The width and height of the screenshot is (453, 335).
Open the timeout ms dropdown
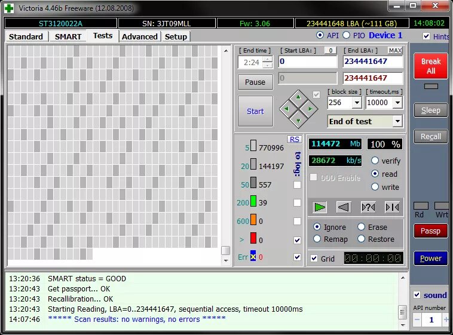[397, 103]
